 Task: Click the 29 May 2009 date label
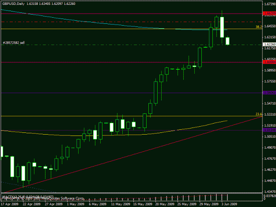tap(209, 204)
